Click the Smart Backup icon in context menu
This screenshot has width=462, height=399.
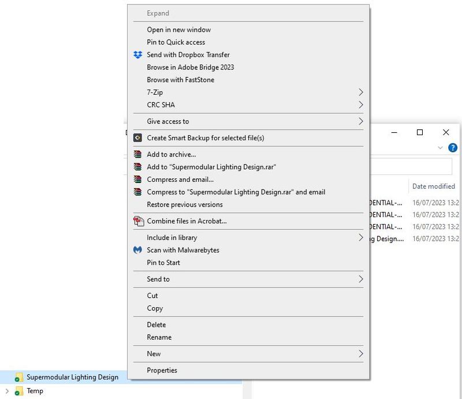click(x=137, y=138)
